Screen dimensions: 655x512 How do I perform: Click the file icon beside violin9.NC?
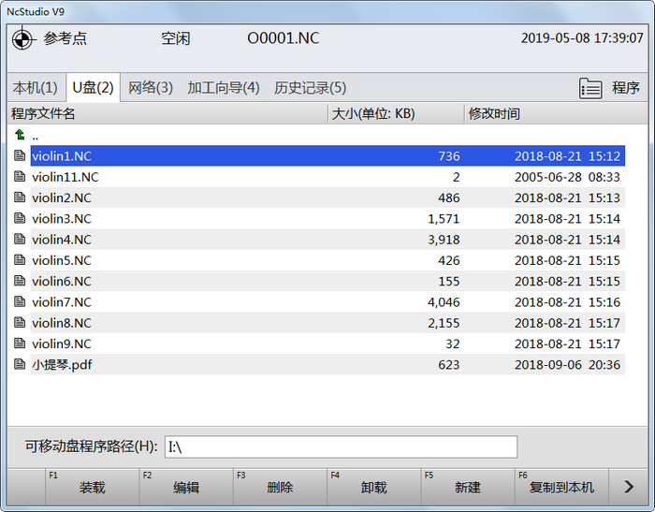20,344
